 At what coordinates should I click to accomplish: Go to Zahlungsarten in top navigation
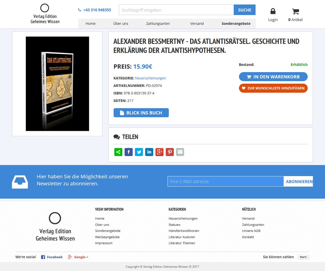click(158, 24)
